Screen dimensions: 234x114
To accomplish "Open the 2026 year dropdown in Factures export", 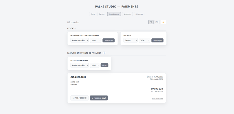I will pos(145,40).
